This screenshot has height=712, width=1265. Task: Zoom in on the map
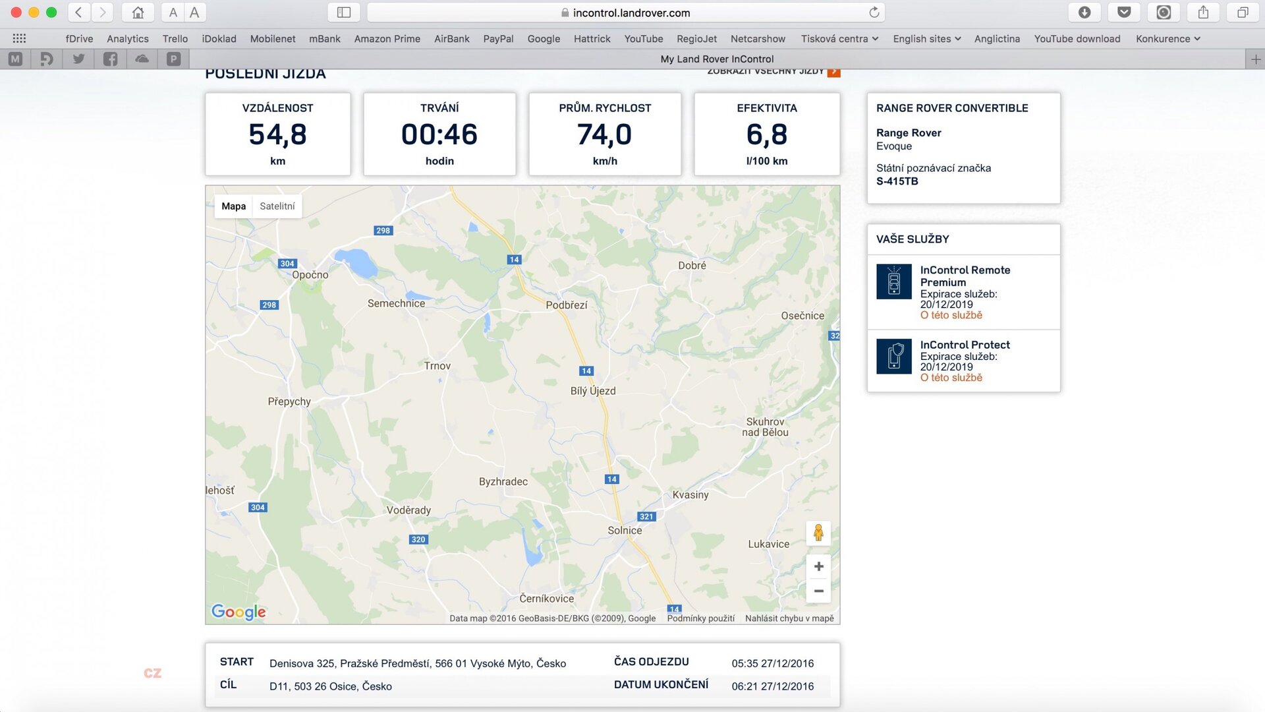click(818, 566)
